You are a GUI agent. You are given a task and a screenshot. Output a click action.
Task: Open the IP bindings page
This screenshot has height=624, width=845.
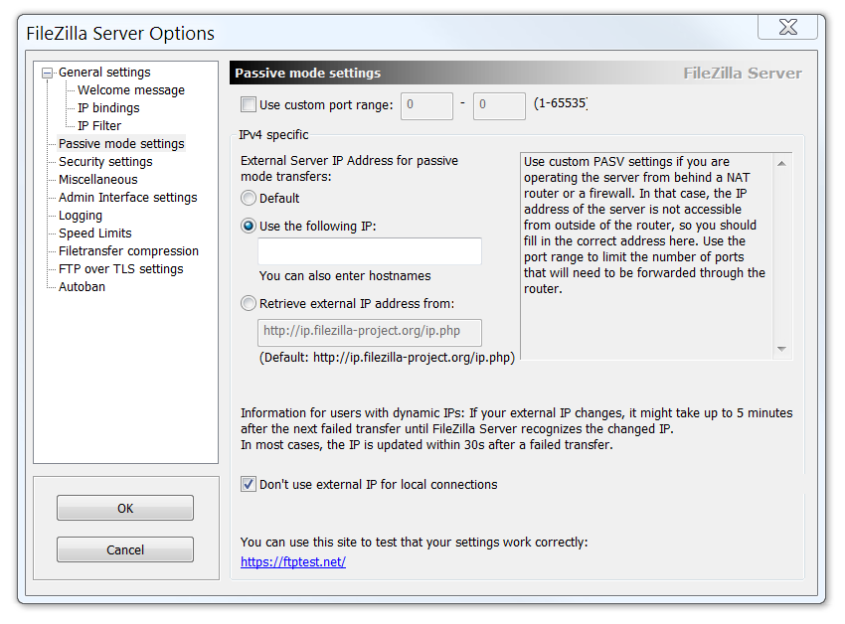pos(108,107)
